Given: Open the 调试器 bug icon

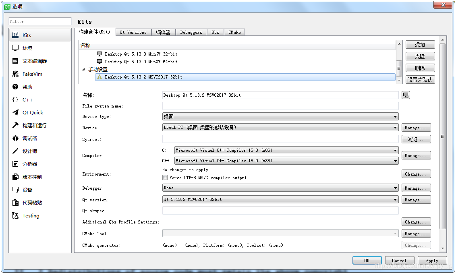Looking at the screenshot, I should coord(15,138).
